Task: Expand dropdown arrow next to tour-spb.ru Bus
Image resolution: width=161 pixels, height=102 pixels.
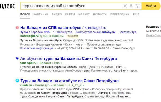Action: coord(62,63)
